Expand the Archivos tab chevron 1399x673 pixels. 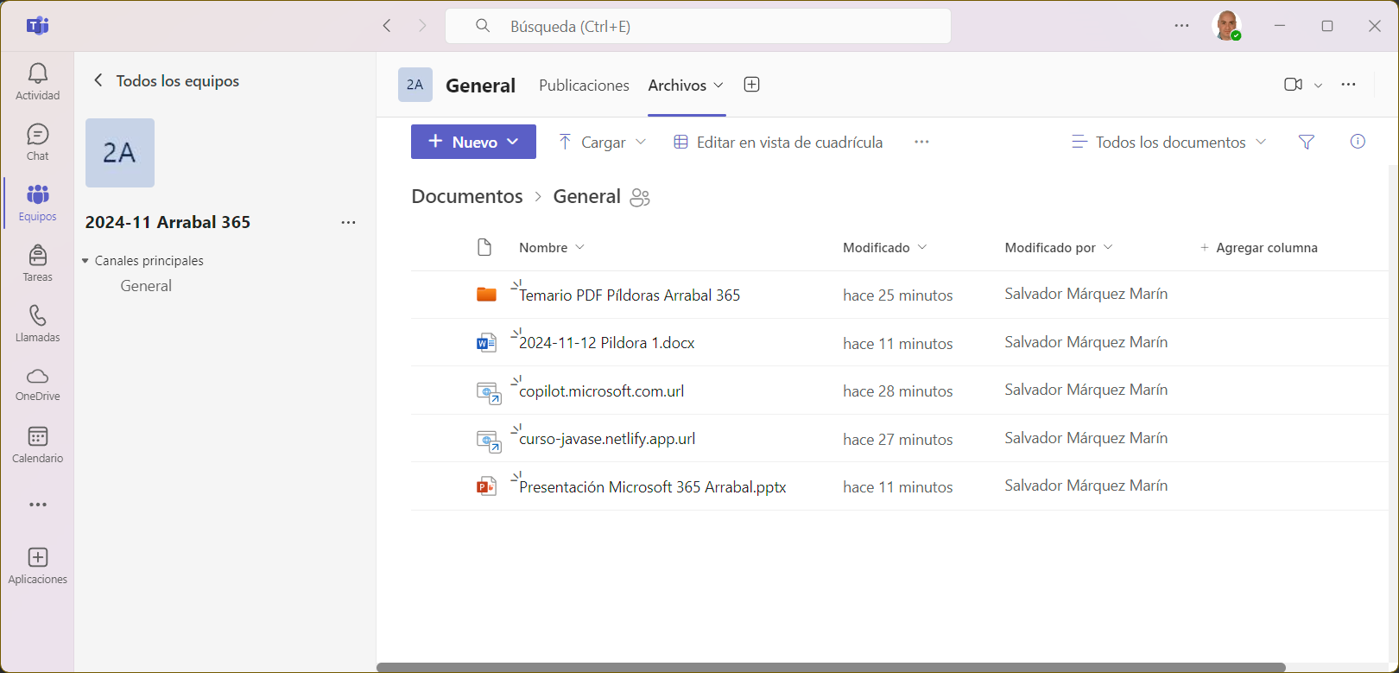click(x=718, y=85)
